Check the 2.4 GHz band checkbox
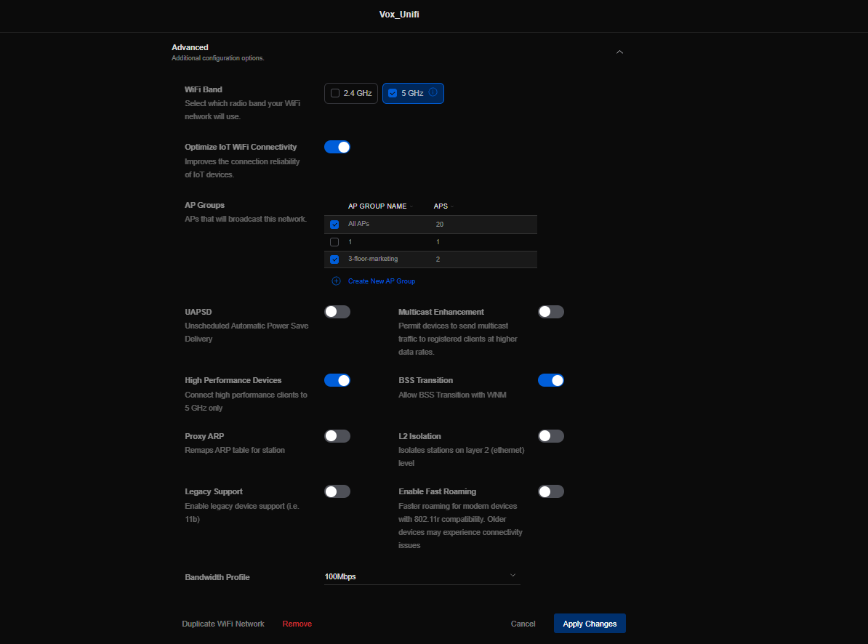 (x=335, y=93)
